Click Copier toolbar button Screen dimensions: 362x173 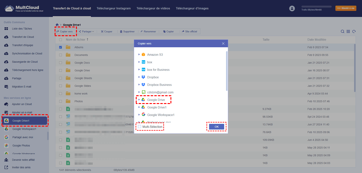168,31
